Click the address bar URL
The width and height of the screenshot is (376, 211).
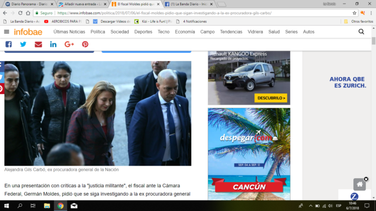tap(164, 13)
